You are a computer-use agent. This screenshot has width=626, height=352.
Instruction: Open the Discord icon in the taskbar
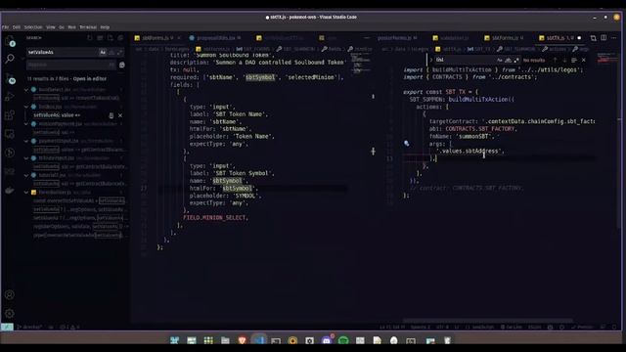[327, 340]
